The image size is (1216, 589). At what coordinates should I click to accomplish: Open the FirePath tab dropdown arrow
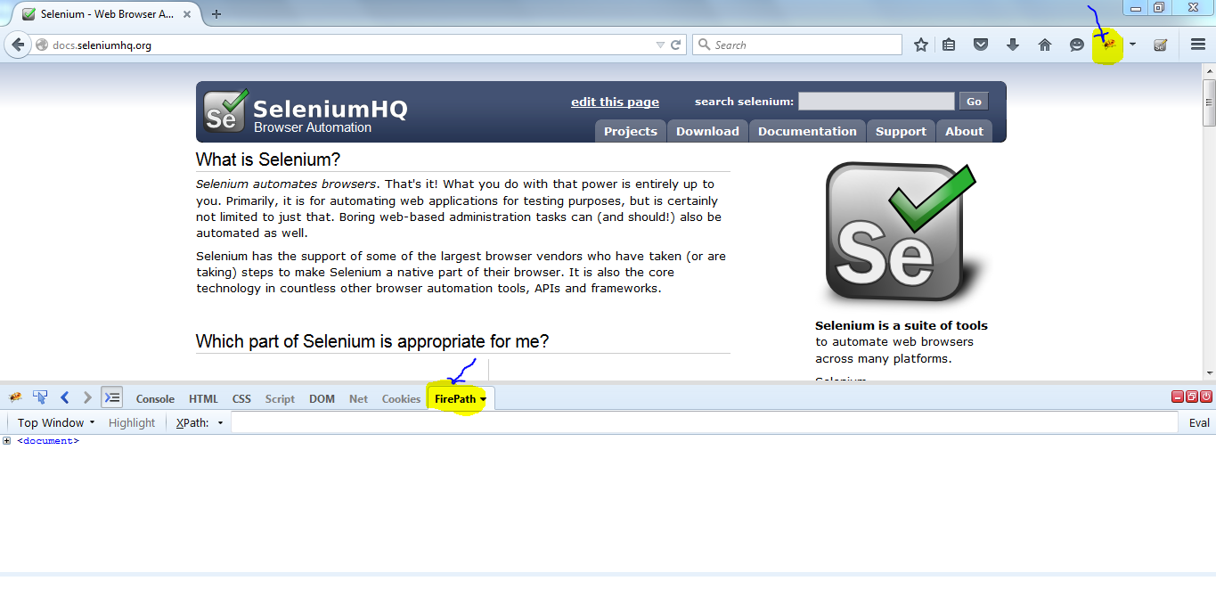pos(483,399)
